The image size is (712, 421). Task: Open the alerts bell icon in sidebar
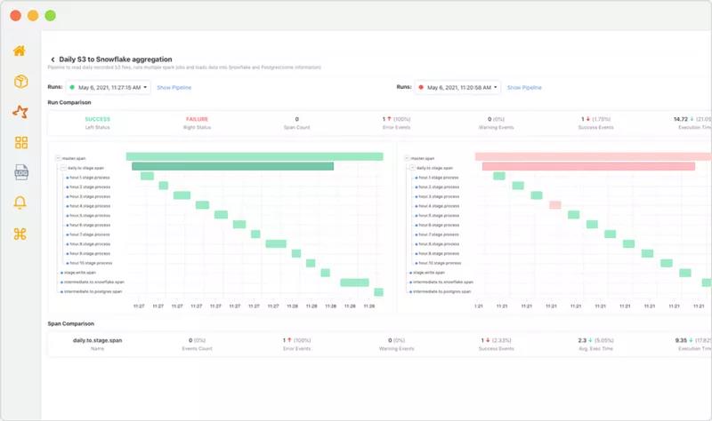(x=20, y=203)
